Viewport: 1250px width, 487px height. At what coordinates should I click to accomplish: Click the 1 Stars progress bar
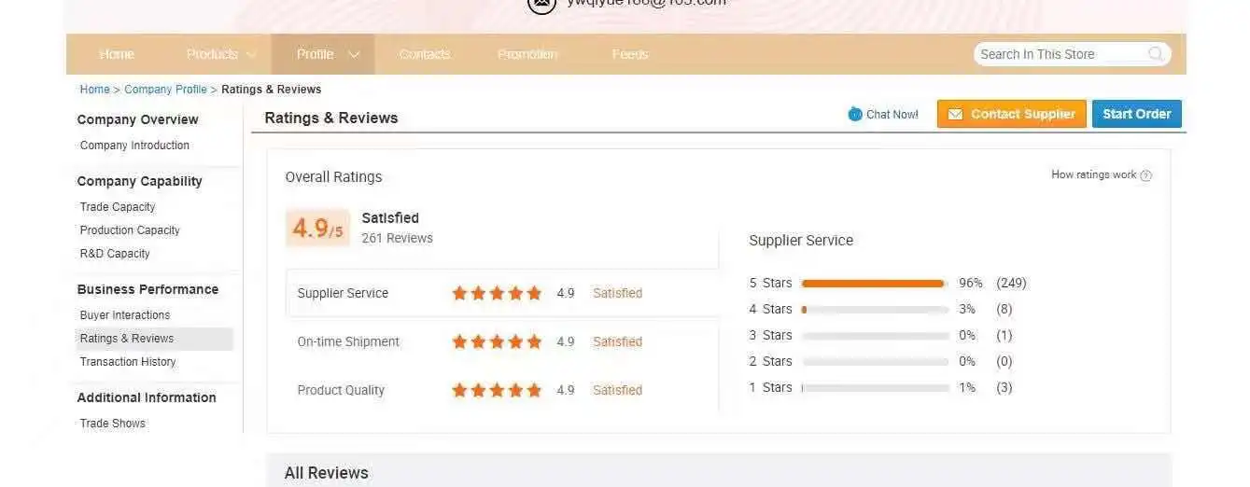coord(875,387)
